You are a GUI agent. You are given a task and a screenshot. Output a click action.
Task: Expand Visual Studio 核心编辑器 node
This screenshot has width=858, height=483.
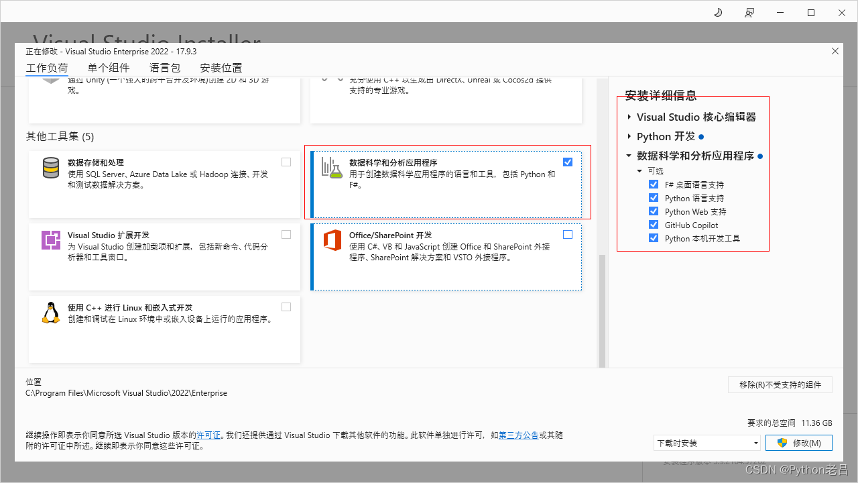[x=629, y=117]
